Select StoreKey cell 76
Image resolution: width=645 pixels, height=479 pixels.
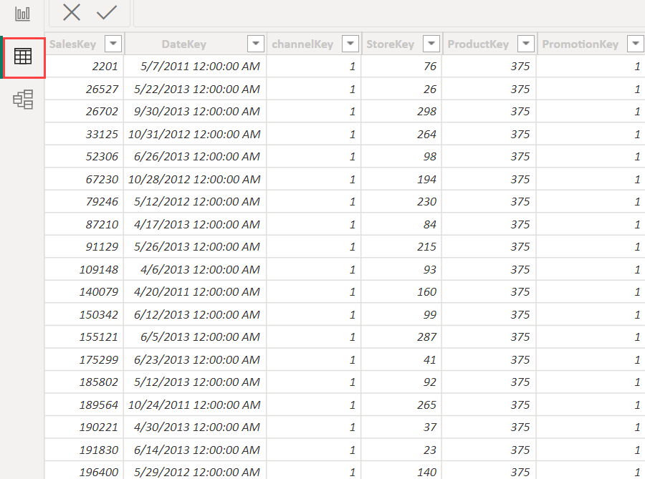click(x=401, y=66)
